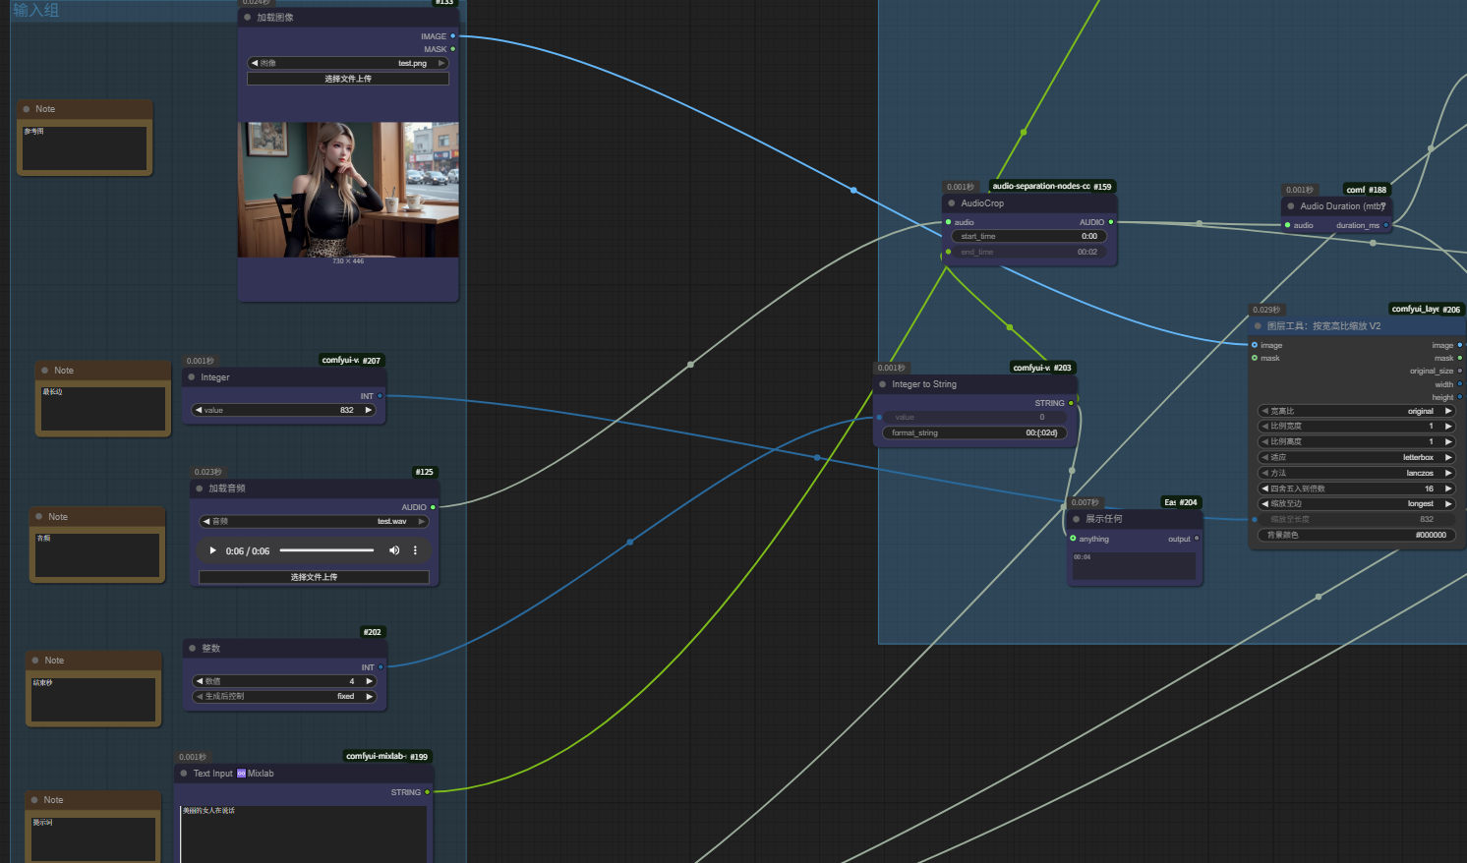Open the scale-to-side dropdown showing longest

1357,503
